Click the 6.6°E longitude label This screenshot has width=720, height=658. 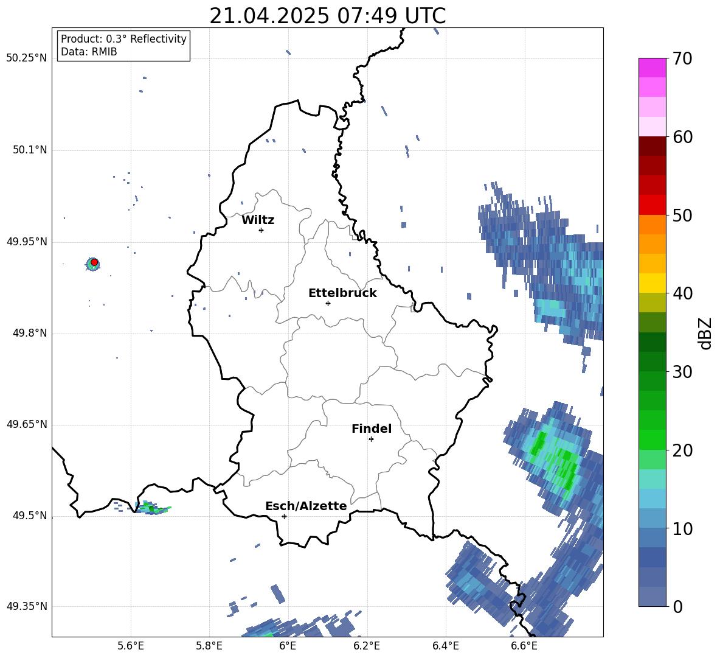pyautogui.click(x=524, y=646)
